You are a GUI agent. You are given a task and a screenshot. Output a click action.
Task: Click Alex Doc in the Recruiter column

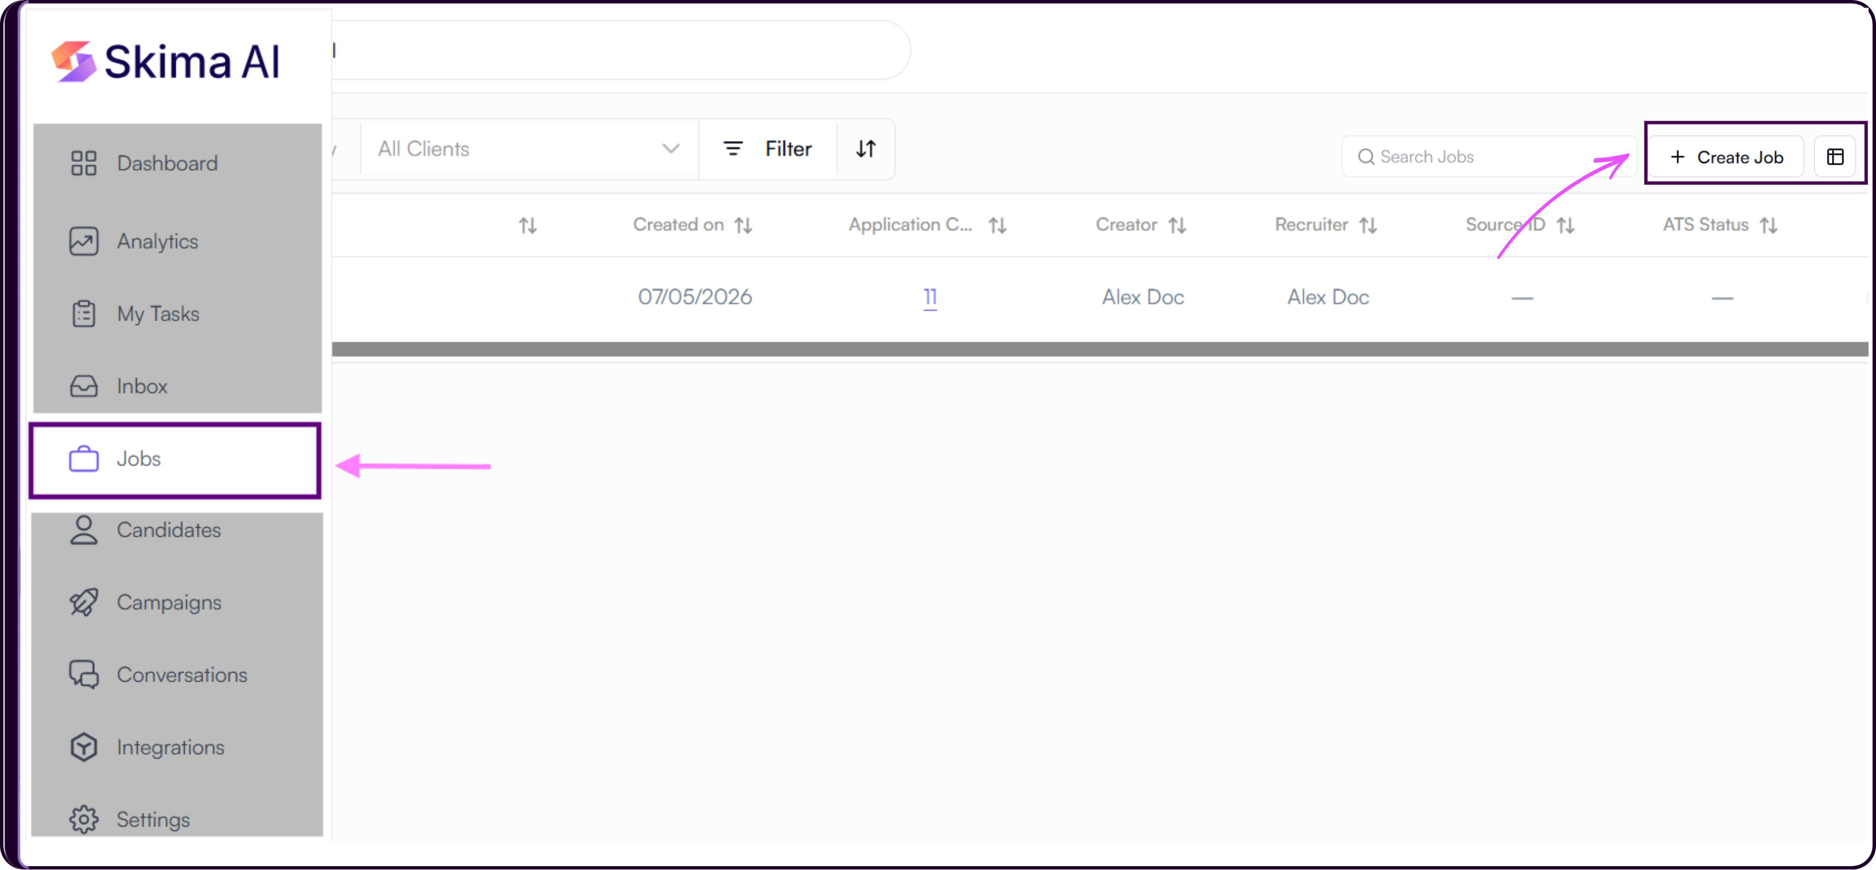click(1329, 297)
